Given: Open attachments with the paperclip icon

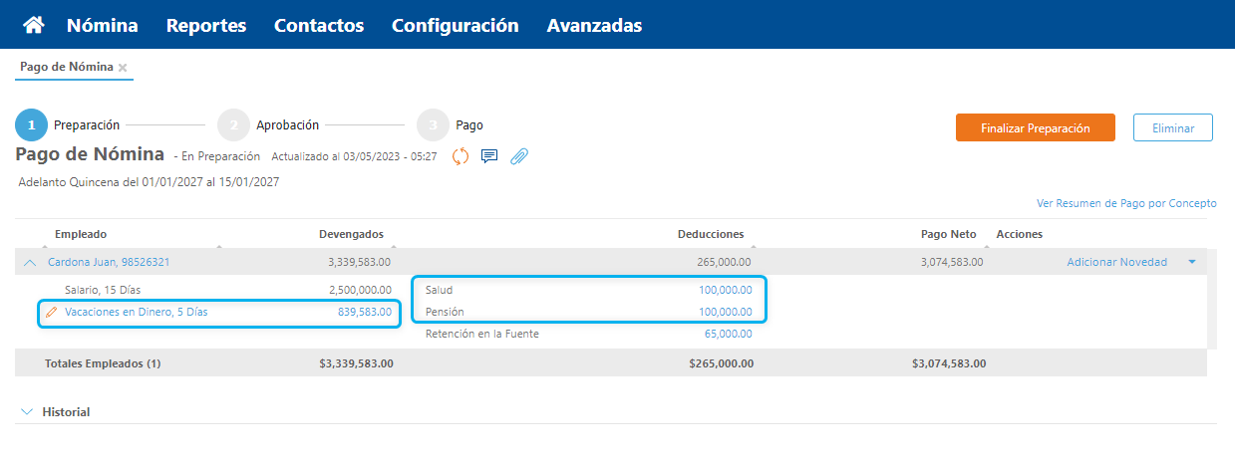Looking at the screenshot, I should click(x=518, y=156).
